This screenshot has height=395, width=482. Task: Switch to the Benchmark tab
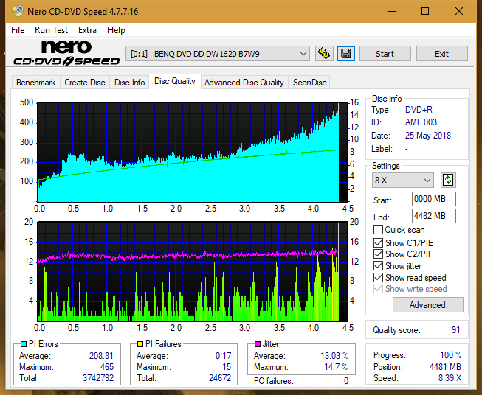[x=35, y=83]
